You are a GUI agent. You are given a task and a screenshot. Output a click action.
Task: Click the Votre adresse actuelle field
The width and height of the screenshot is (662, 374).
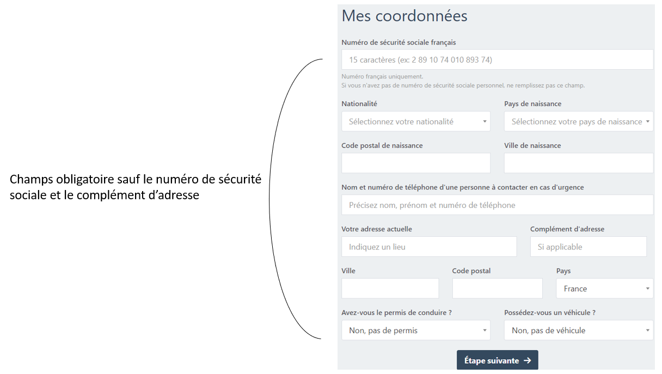[x=429, y=247]
